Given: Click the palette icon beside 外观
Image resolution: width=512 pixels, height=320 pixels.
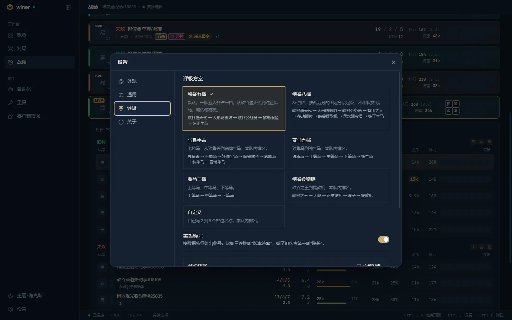Looking at the screenshot, I should click(x=121, y=81).
